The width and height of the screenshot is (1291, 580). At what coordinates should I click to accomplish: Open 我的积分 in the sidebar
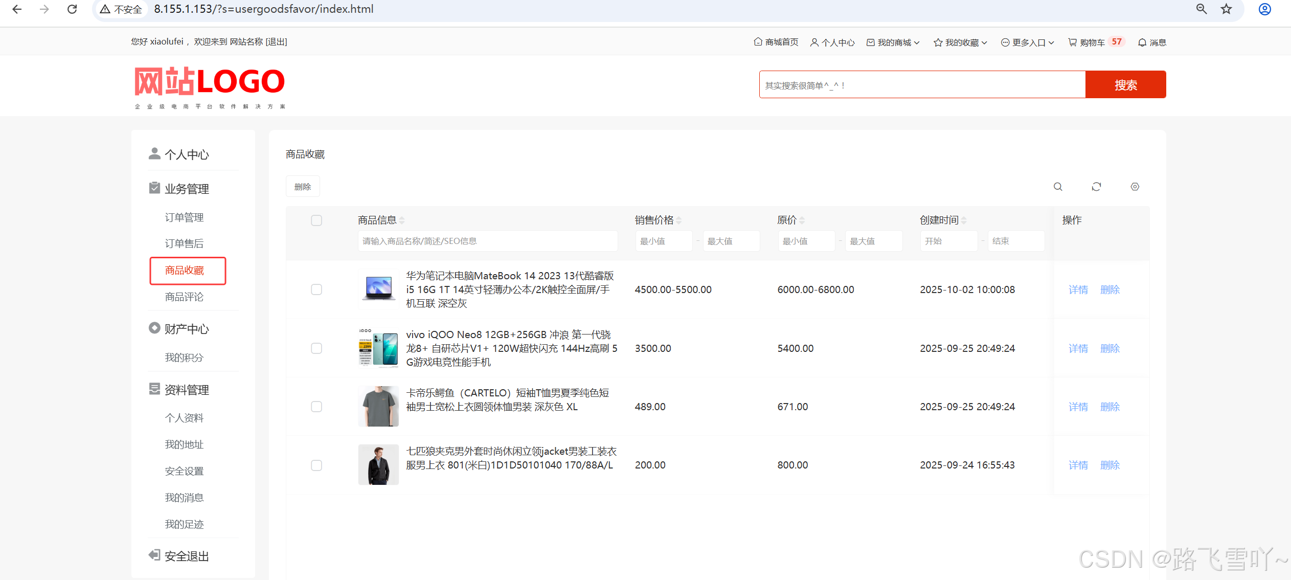tap(184, 358)
